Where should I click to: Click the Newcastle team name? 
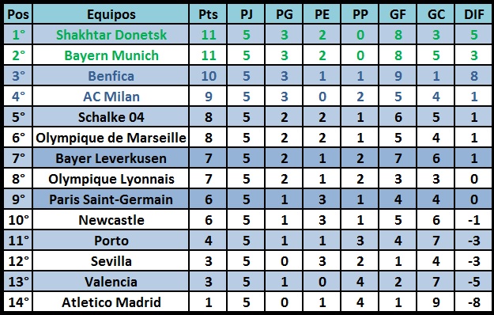(x=111, y=220)
